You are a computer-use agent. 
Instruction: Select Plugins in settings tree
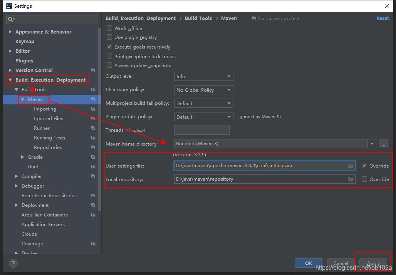coord(24,60)
